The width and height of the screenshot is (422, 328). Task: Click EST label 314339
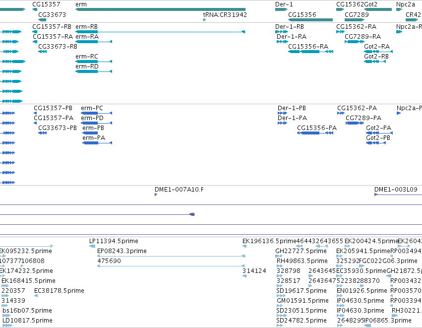coord(13,301)
